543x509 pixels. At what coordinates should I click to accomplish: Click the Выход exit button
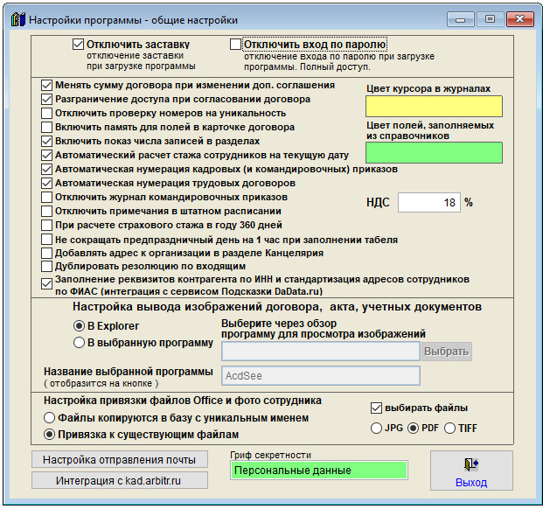tap(471, 471)
